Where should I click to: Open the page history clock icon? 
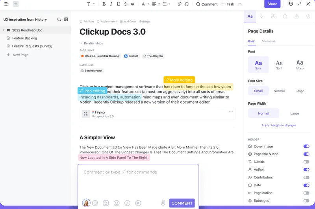tap(291, 4)
